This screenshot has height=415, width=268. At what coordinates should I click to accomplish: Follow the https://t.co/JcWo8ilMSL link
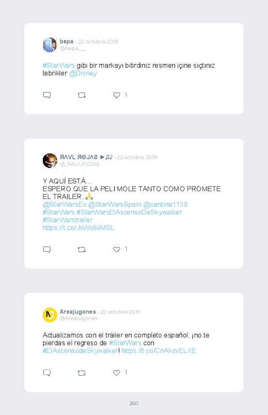pyautogui.click(x=78, y=227)
